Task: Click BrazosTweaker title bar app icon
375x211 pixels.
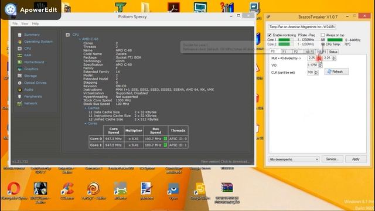Action: click(x=268, y=17)
